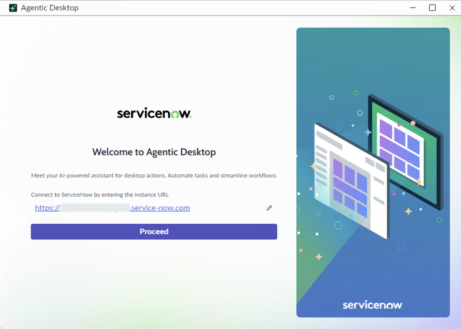Image resolution: width=461 pixels, height=329 pixels.
Task: Click the Proceed button
Action: tap(154, 232)
